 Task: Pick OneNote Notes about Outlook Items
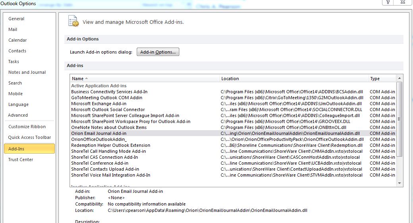(x=109, y=127)
